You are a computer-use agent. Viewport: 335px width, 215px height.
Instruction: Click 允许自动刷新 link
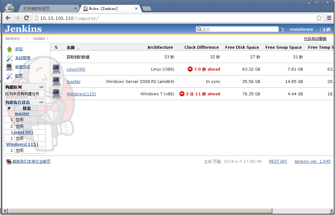coord(315,39)
